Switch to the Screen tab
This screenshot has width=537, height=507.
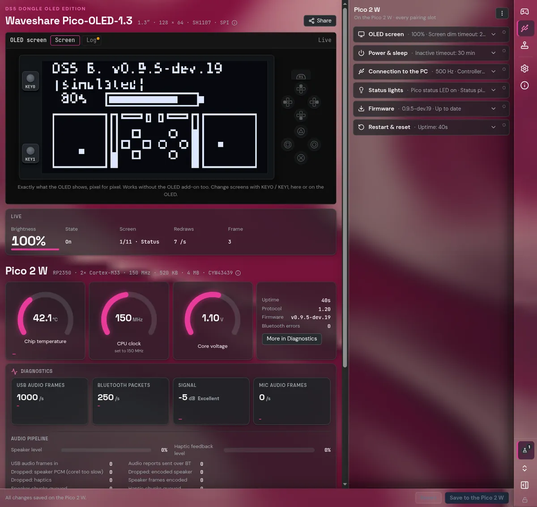[65, 40]
